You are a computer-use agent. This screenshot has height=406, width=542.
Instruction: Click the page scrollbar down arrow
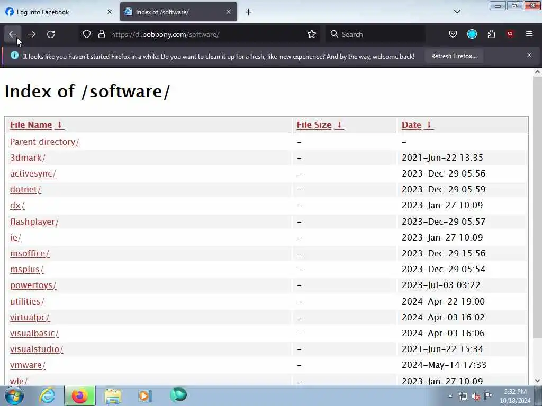(x=537, y=381)
